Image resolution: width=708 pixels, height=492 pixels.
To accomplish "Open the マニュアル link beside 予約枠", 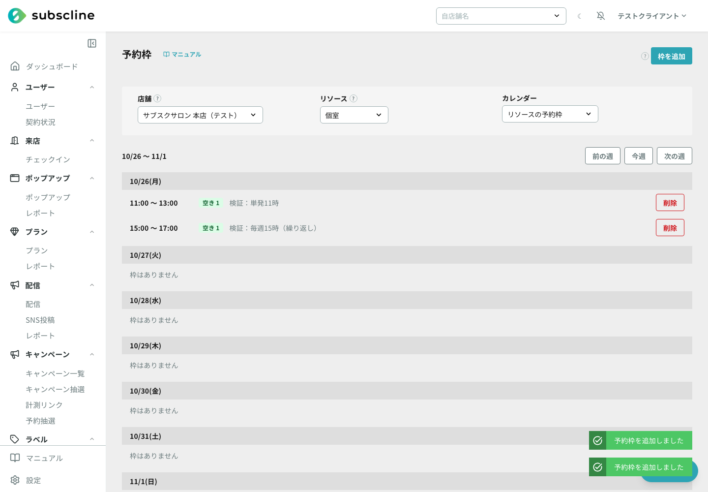I will point(182,54).
